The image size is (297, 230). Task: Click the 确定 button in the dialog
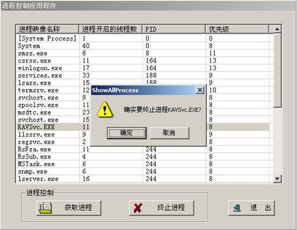coord(127,133)
